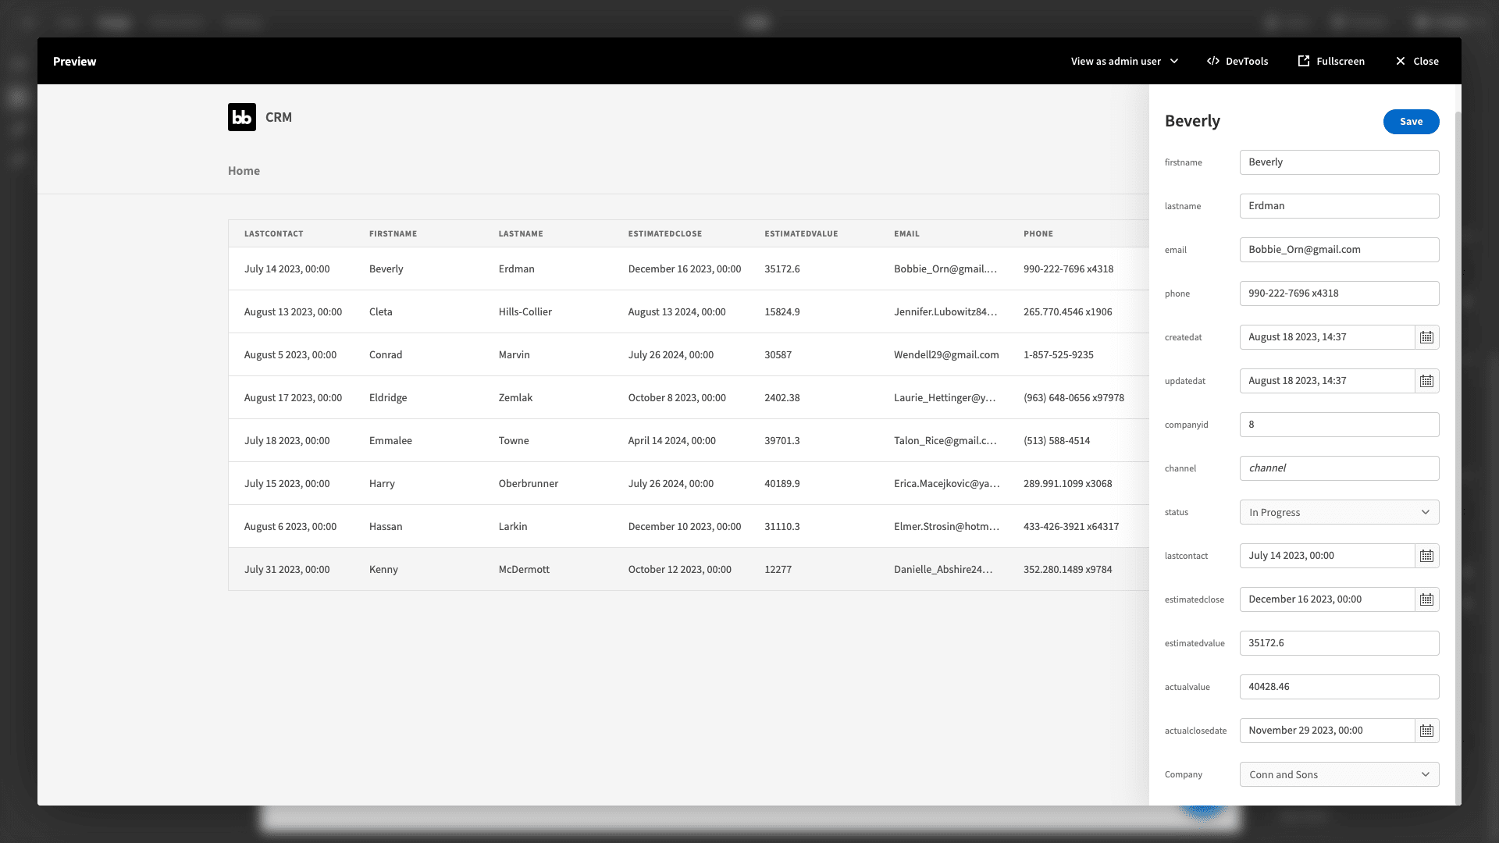Sort by FIRSTNAME column header
Viewport: 1499px width, 843px height.
pyautogui.click(x=393, y=233)
